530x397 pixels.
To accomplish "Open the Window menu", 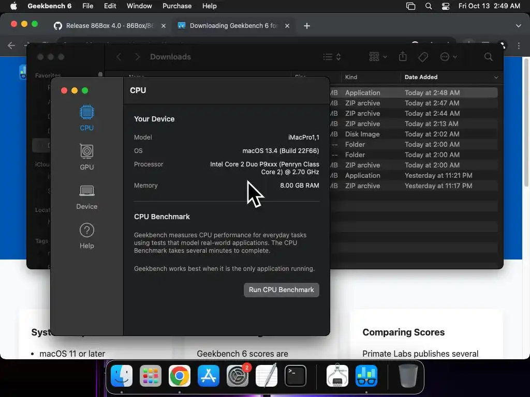I will tap(139, 6).
